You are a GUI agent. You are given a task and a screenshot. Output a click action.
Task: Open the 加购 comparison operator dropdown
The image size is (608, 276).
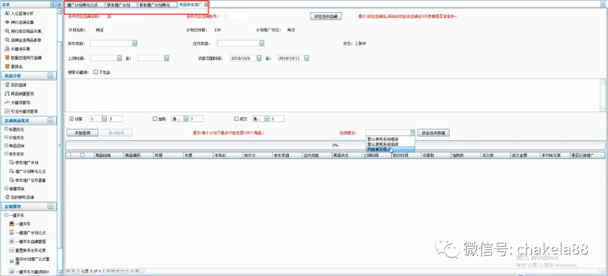pos(186,119)
